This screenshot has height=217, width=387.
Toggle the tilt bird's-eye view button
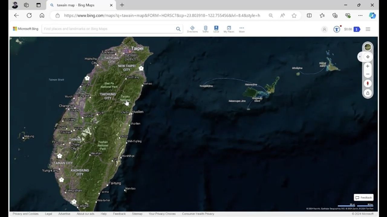tap(368, 93)
